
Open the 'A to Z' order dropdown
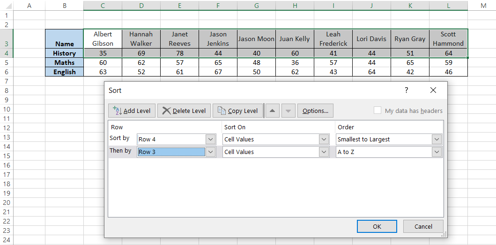coord(437,152)
